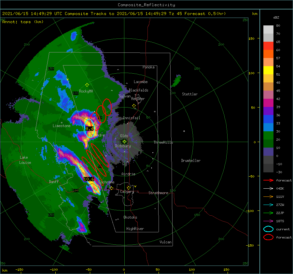293x274 pixels.
Task: Click the RockyMH label
Action: coord(86,91)
